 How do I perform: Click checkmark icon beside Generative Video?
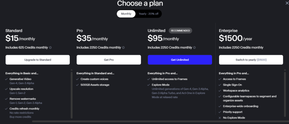[x=6, y=79]
